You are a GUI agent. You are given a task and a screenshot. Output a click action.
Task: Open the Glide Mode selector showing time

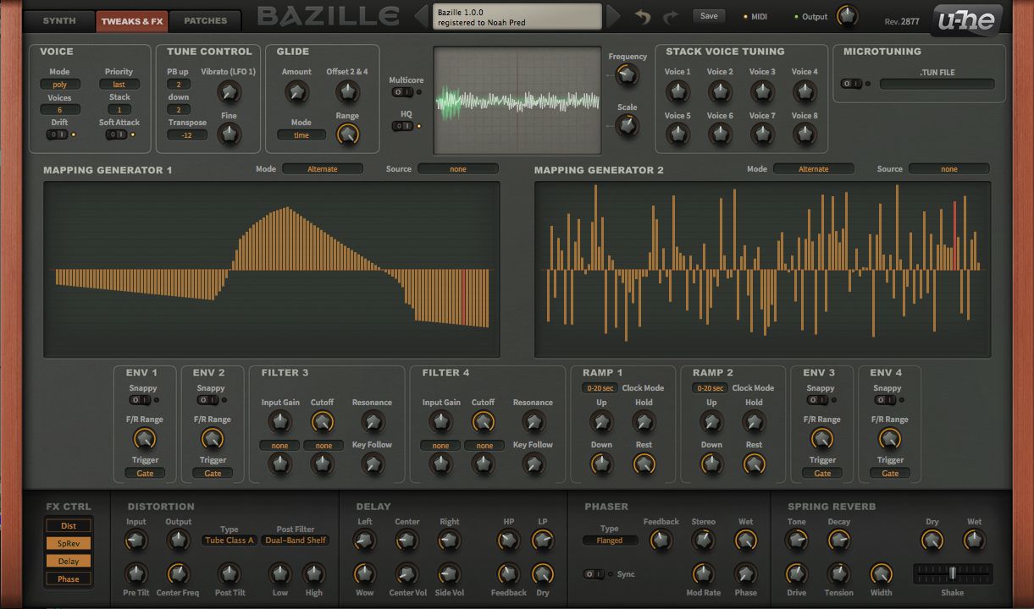301,135
